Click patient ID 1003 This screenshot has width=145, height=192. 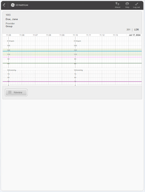click(x=8, y=15)
